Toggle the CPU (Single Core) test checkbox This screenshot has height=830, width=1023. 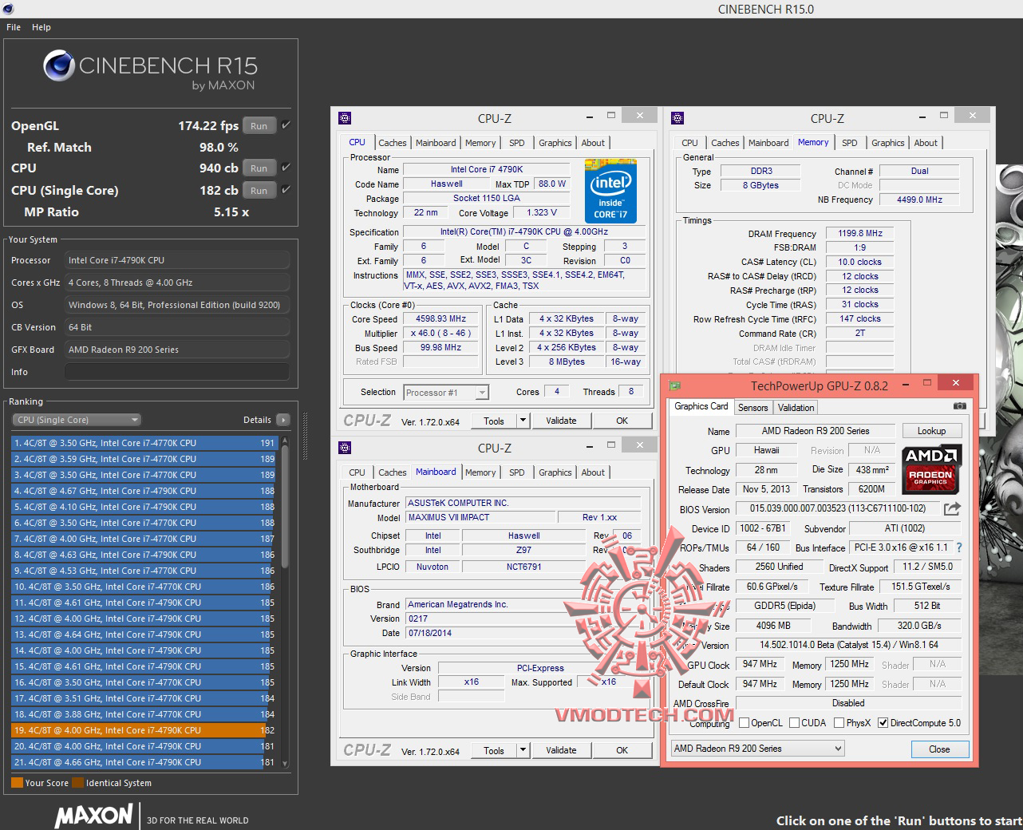tap(286, 190)
